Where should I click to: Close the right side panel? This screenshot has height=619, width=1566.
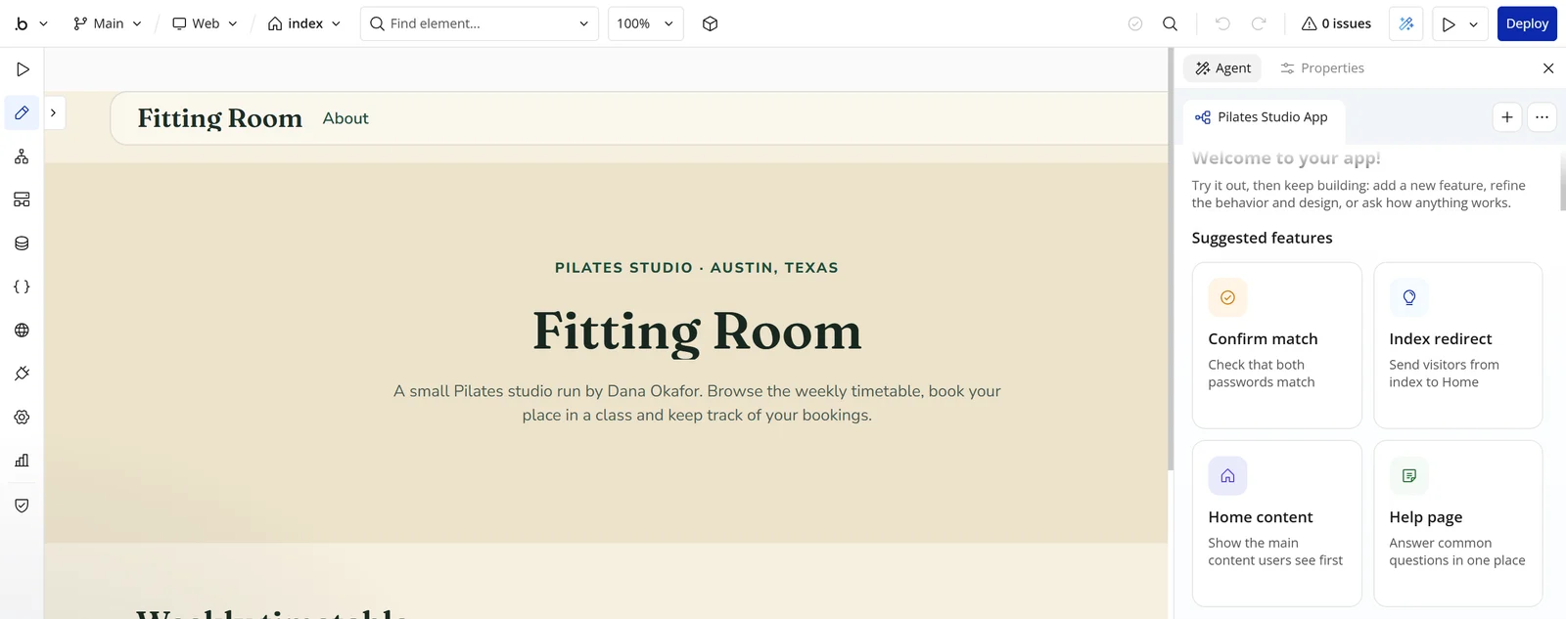(x=1548, y=68)
